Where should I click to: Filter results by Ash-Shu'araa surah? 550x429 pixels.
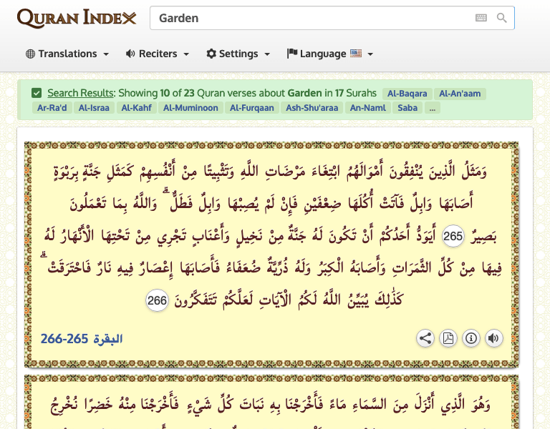pos(312,108)
